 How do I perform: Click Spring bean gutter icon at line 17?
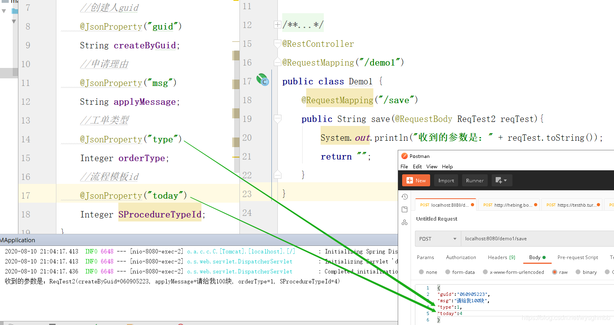pyautogui.click(x=262, y=80)
